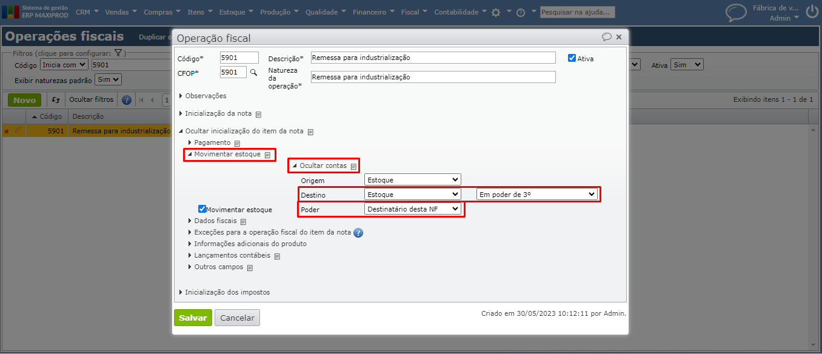Collapse the Movimentar estoque section triangle

pyautogui.click(x=190, y=155)
